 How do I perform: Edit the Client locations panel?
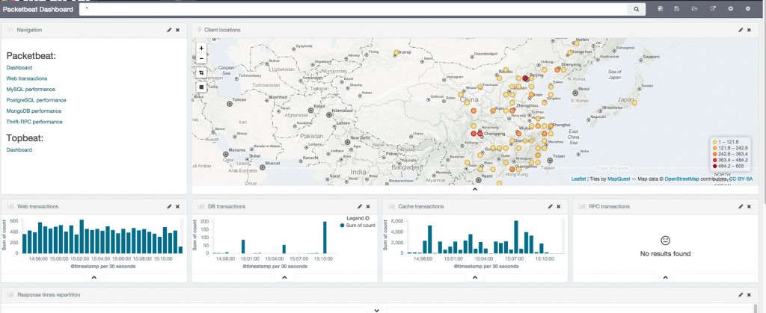pyautogui.click(x=741, y=30)
